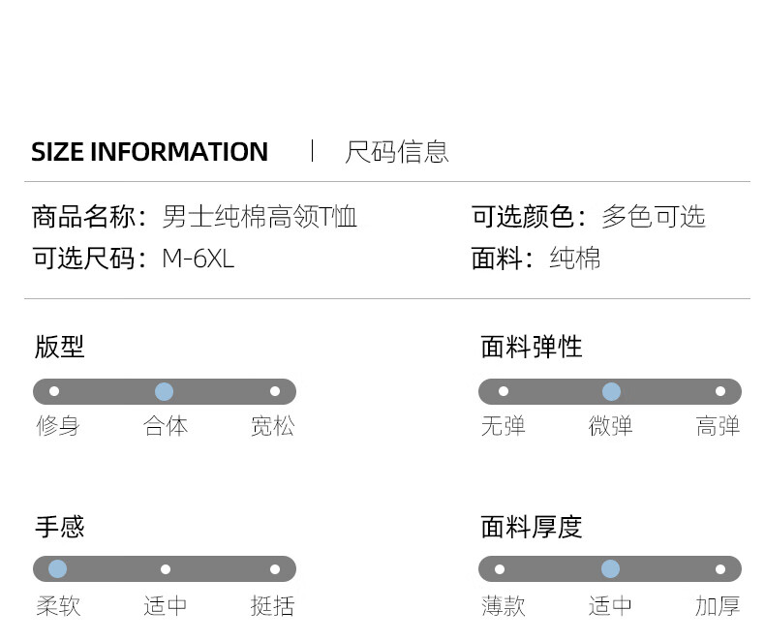Pick the 适中 dot on 手感 slider
This screenshot has width=765, height=641.
click(166, 569)
